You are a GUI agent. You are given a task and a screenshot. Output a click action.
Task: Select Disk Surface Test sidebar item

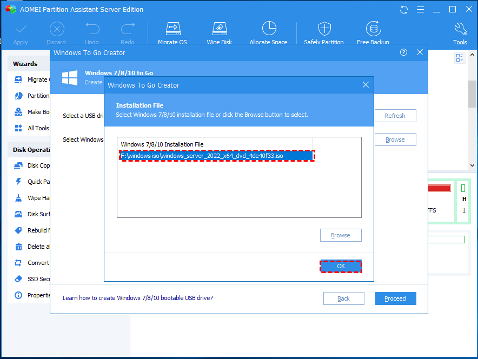[x=32, y=214]
